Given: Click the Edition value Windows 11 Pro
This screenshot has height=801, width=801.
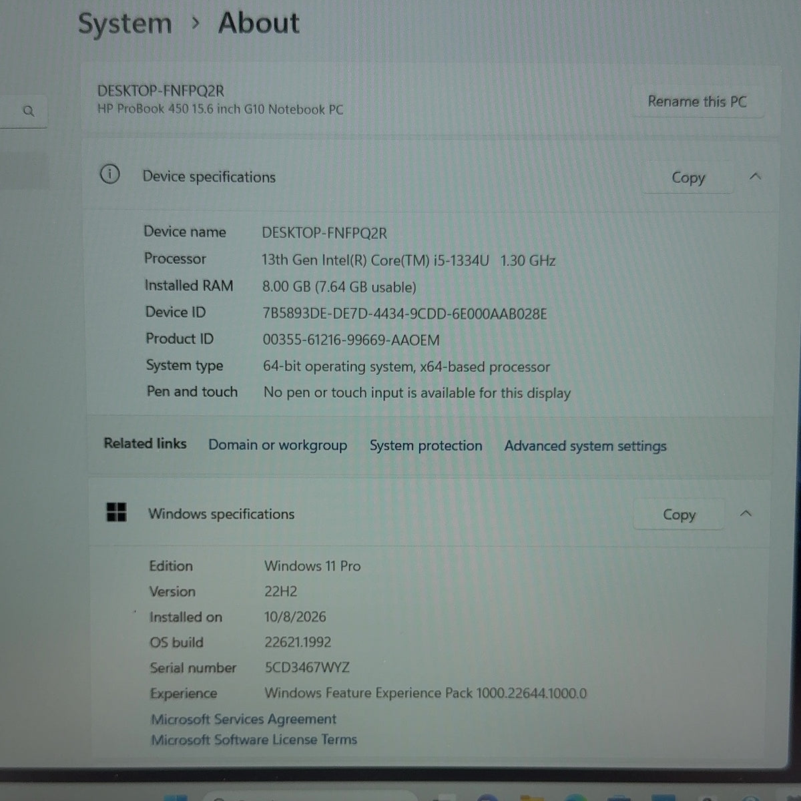Looking at the screenshot, I should (x=312, y=566).
